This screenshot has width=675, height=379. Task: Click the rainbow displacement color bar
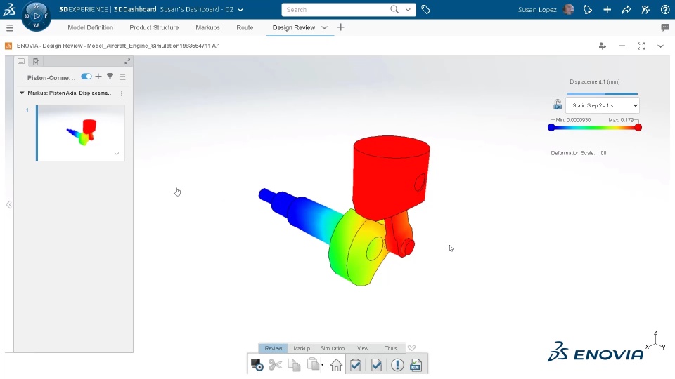(595, 127)
